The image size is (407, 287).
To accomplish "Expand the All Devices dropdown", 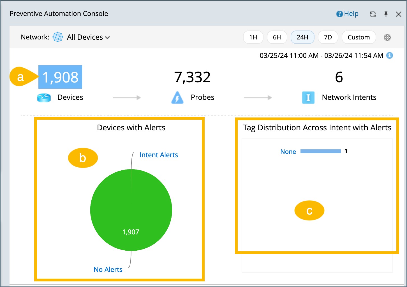I will pyautogui.click(x=88, y=37).
